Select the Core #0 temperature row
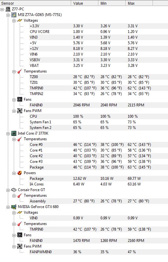Viewport: 168px width, 262px height. coord(98,145)
